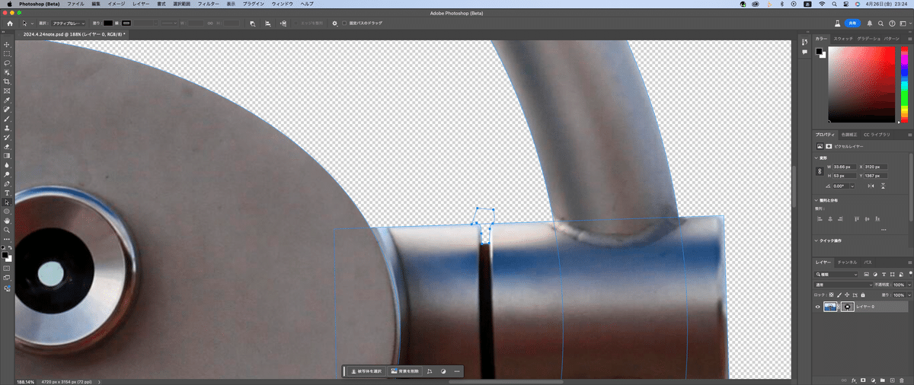The image size is (914, 385).
Task: Toggle link between width and height in Properties
Action: pyautogui.click(x=820, y=171)
